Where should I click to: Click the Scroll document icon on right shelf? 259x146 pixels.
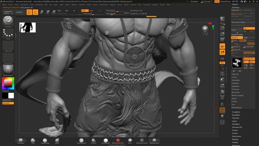pos(222,28)
